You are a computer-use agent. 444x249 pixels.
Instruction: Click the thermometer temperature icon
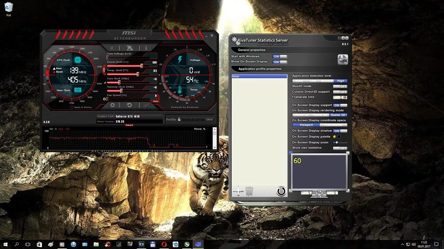tap(180, 90)
